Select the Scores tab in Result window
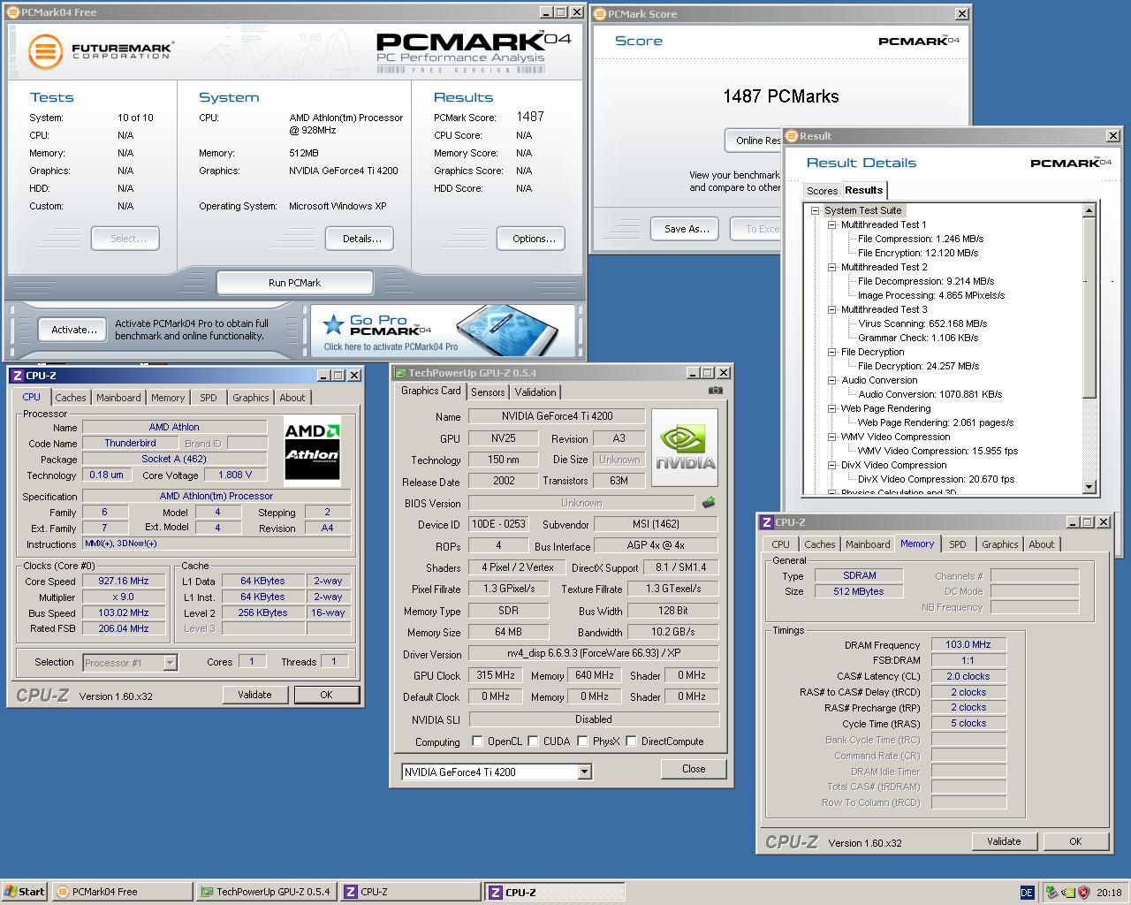 tap(822, 191)
